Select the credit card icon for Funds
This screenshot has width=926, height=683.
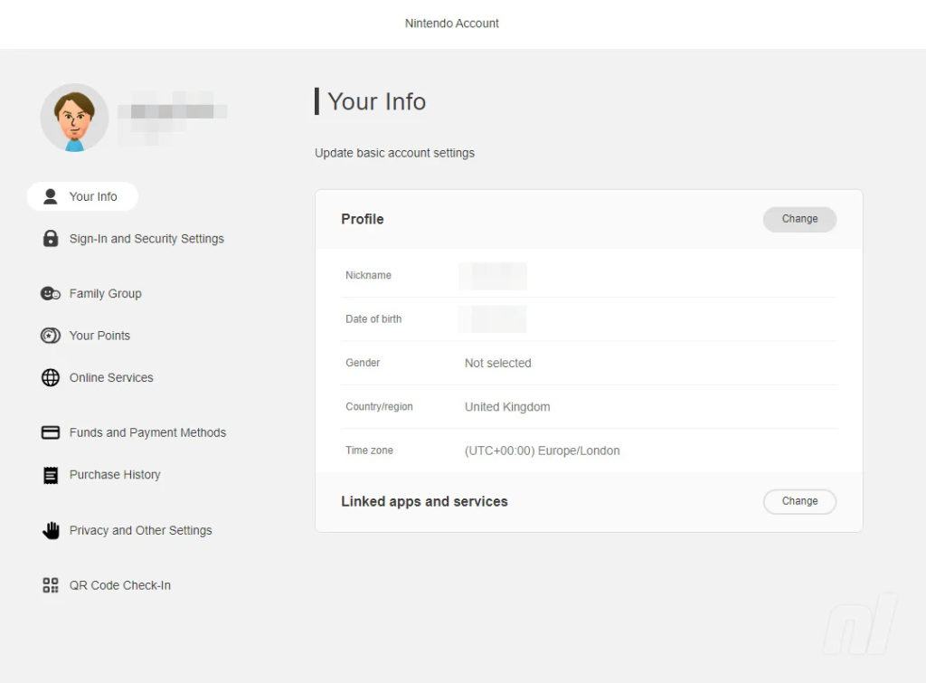pyautogui.click(x=51, y=432)
